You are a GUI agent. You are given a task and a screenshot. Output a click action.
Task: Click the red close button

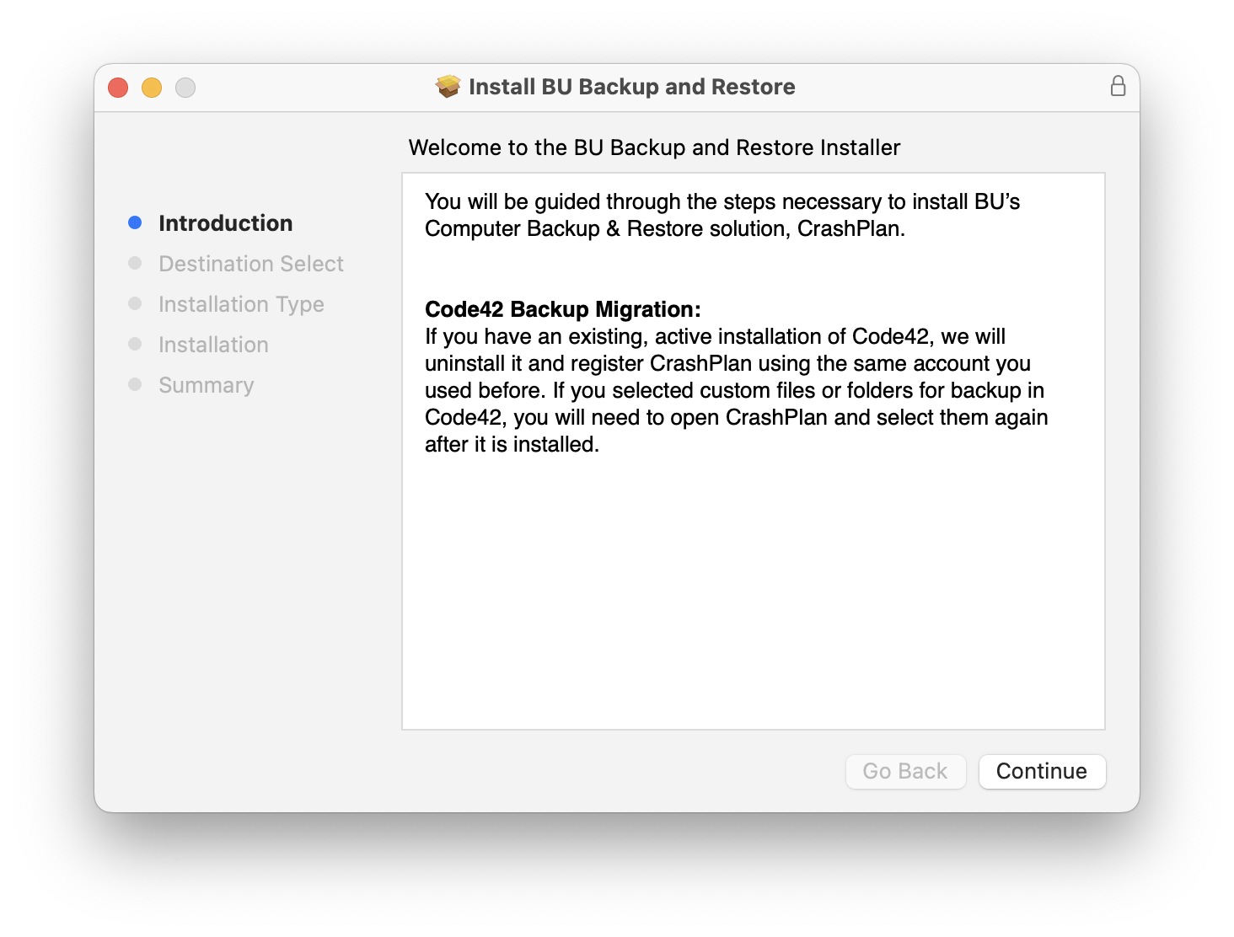(118, 87)
